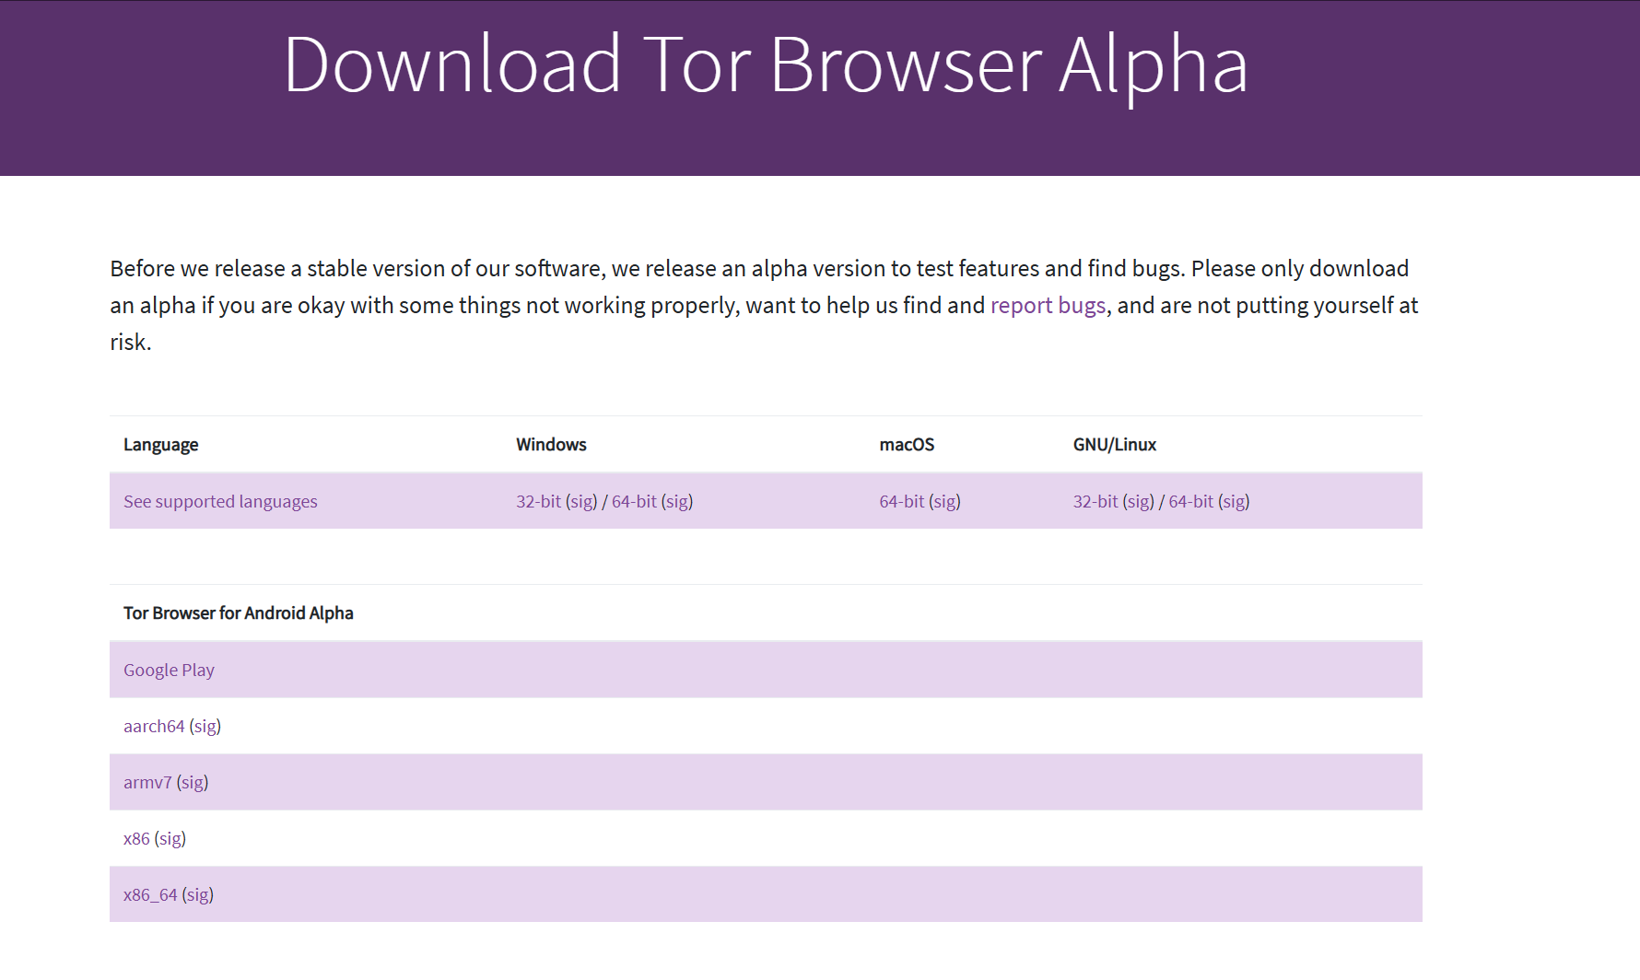Download x86 Android alpha build

[x=136, y=839]
